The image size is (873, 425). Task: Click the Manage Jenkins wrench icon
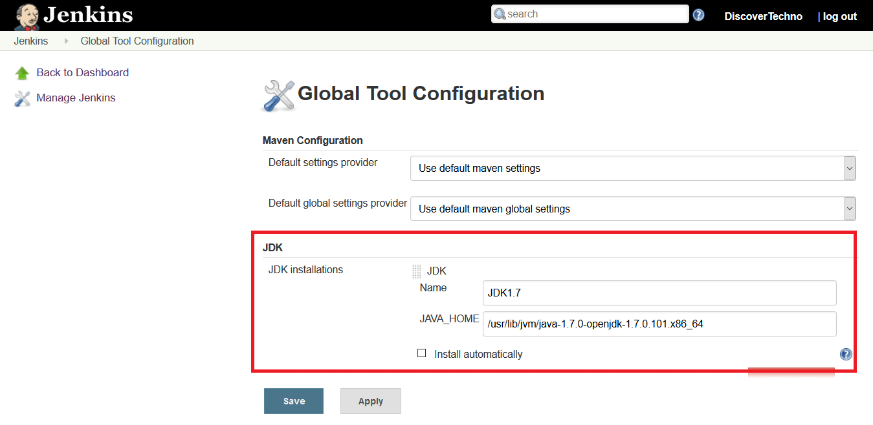tap(23, 98)
